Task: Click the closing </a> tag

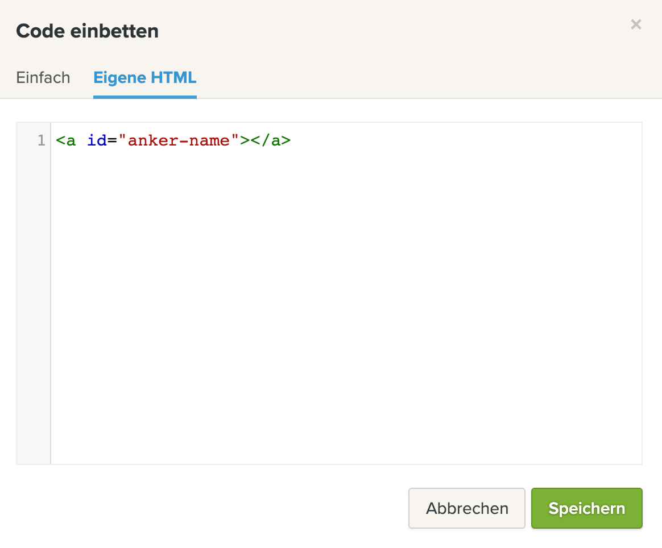Action: (271, 140)
